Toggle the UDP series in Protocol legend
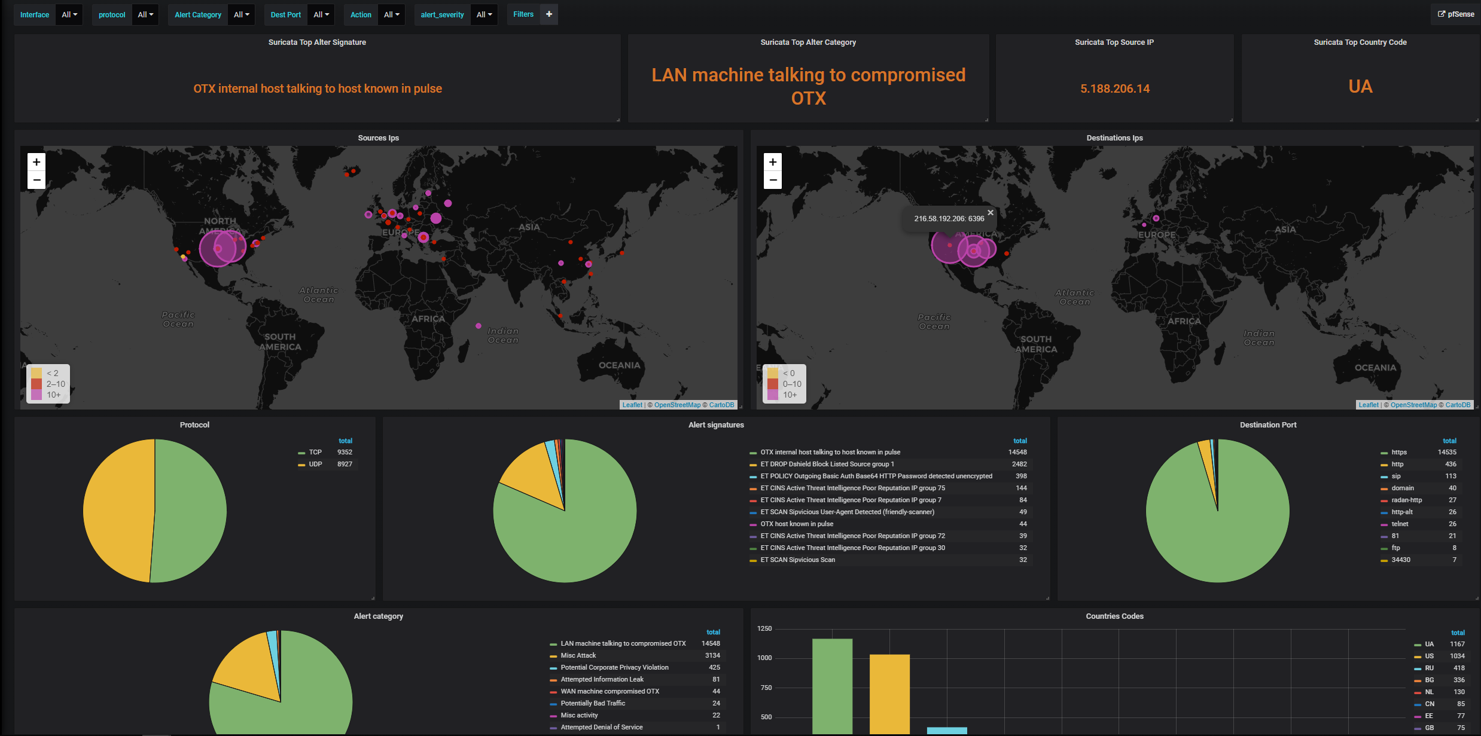This screenshot has height=736, width=1481. tap(315, 465)
